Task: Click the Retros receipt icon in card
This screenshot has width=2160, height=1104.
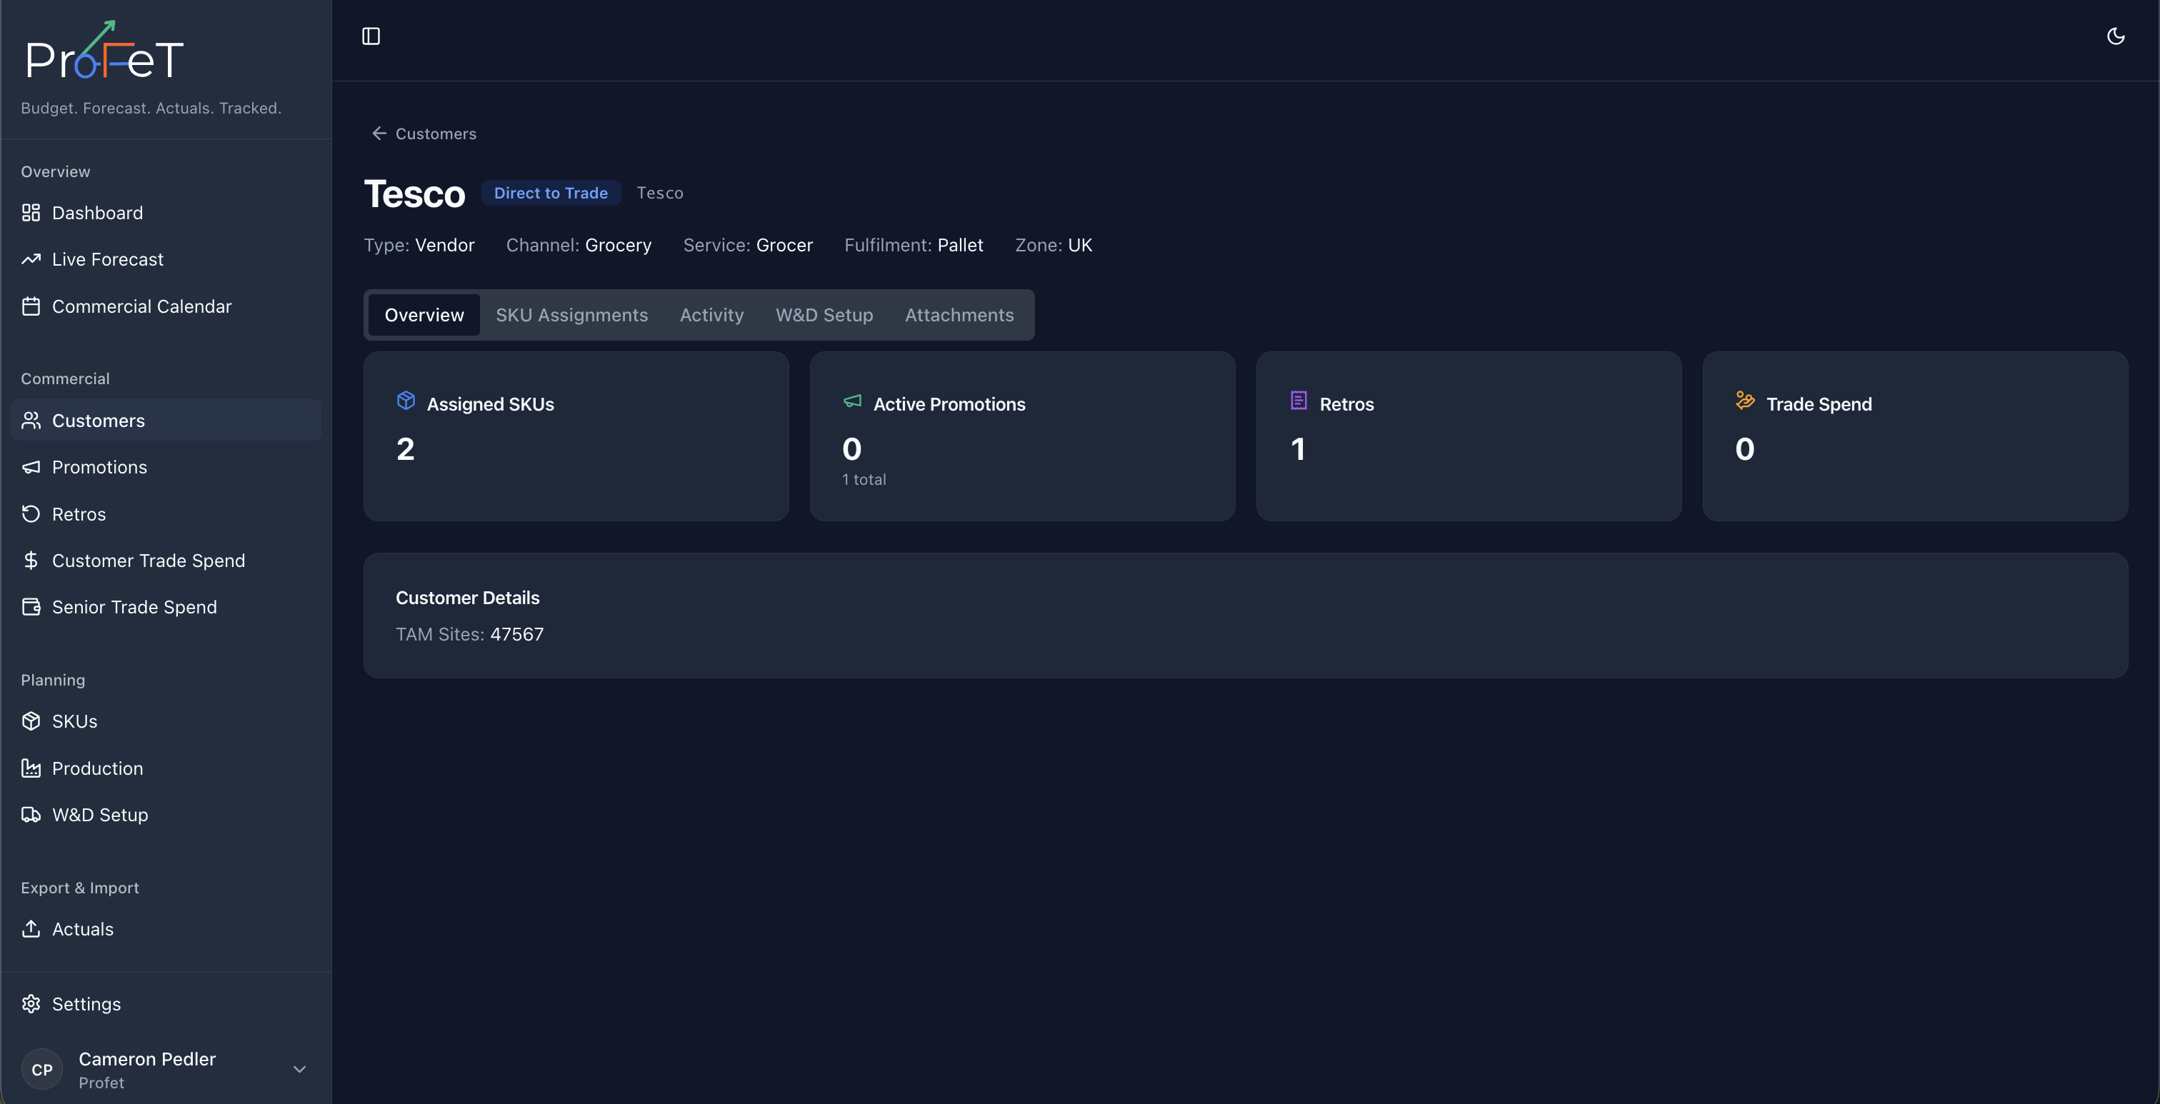Action: pyautogui.click(x=1299, y=401)
